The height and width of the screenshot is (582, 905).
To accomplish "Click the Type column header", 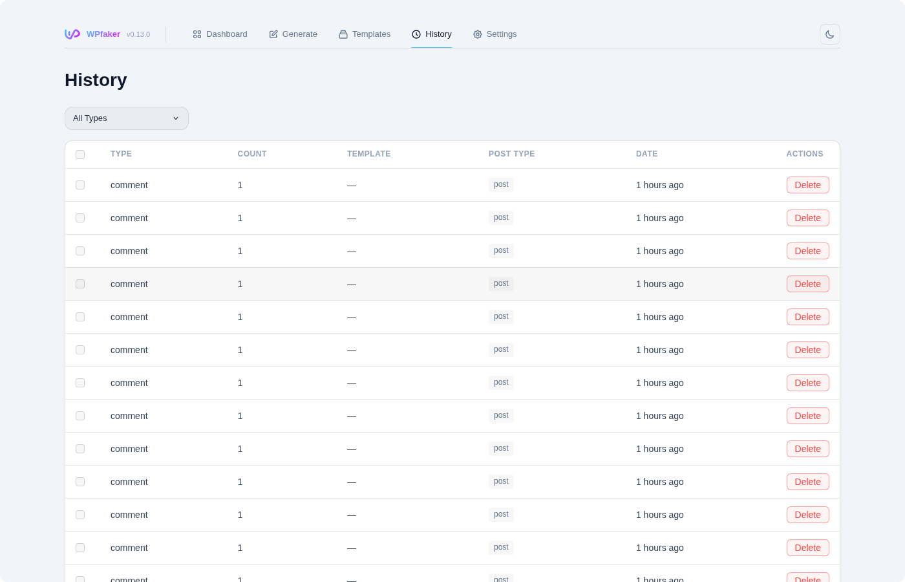I will 121,154.
